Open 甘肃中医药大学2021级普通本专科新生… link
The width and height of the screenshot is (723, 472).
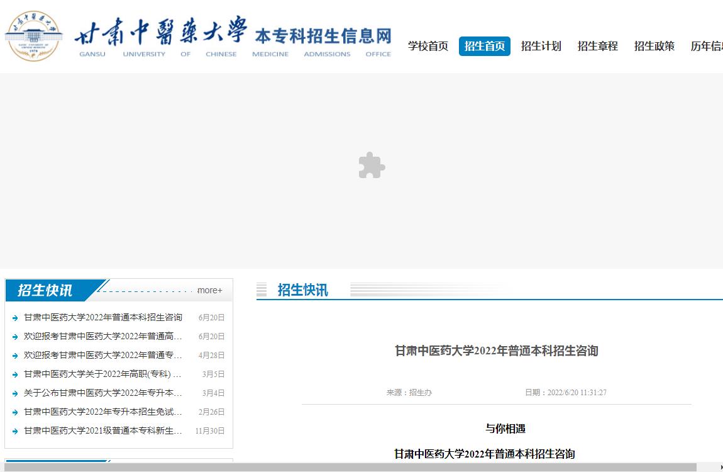(x=103, y=431)
